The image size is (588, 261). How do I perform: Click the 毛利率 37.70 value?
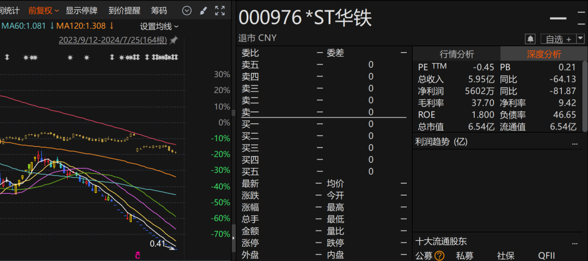(483, 103)
